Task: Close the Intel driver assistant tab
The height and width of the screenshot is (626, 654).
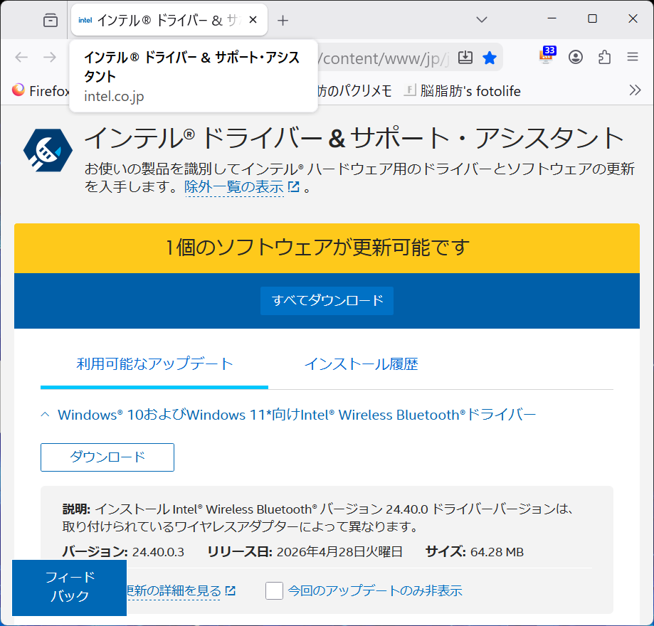Action: (253, 20)
